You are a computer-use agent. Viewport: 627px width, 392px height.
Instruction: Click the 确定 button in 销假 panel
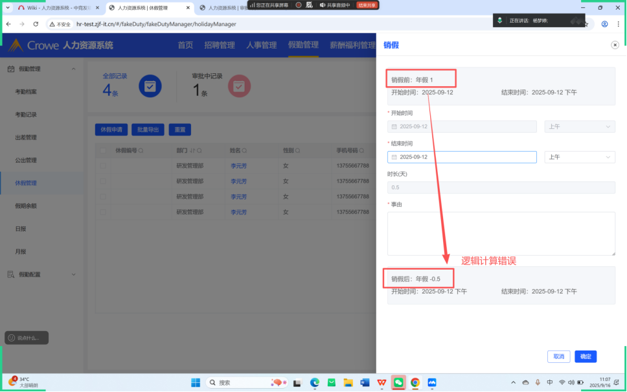(x=586, y=356)
